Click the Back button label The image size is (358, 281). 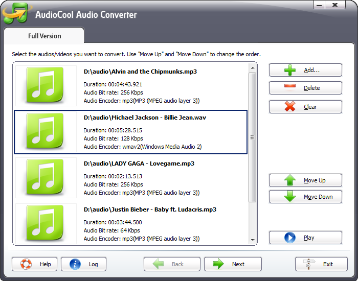177,264
